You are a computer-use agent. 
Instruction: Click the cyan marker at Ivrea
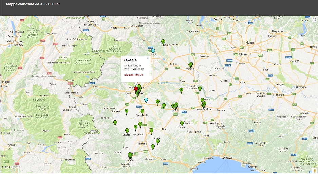153,51
